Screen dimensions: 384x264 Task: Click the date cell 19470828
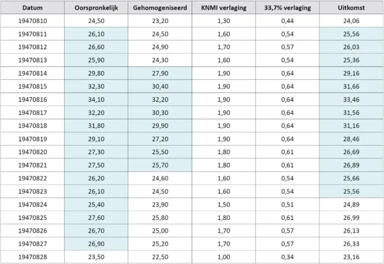coord(32,258)
